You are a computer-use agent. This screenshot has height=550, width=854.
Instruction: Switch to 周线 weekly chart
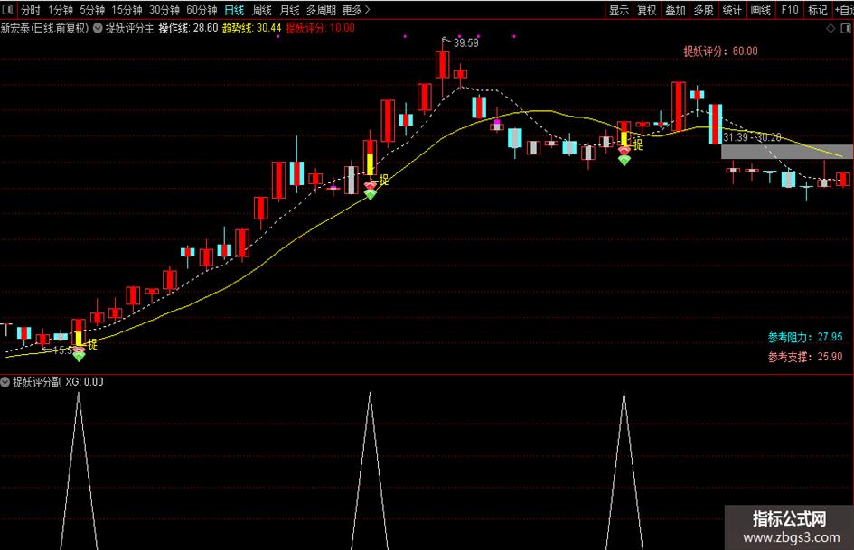click(262, 10)
